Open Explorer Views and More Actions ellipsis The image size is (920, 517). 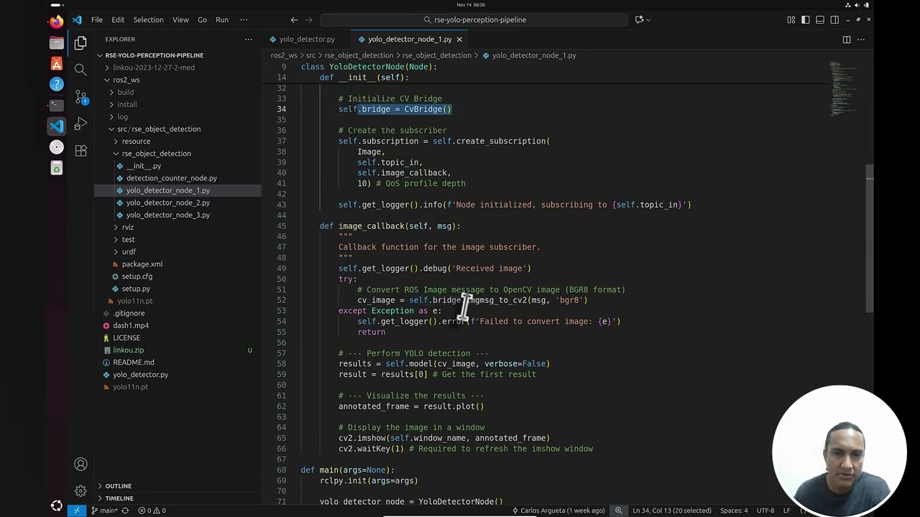(x=248, y=39)
